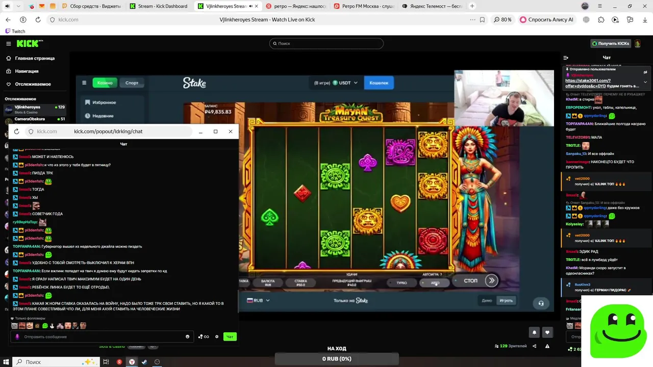Click report warning triangle icon
The width and height of the screenshot is (653, 367).
pos(547,346)
